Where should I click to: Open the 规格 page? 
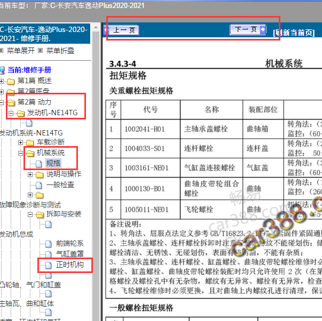[x=53, y=163]
